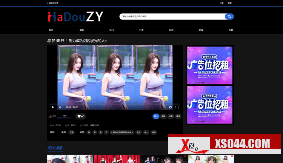Image resolution: width=283 pixels, height=163 pixels.
Task: Select the 分享 share tab
Action: (x=171, y=116)
